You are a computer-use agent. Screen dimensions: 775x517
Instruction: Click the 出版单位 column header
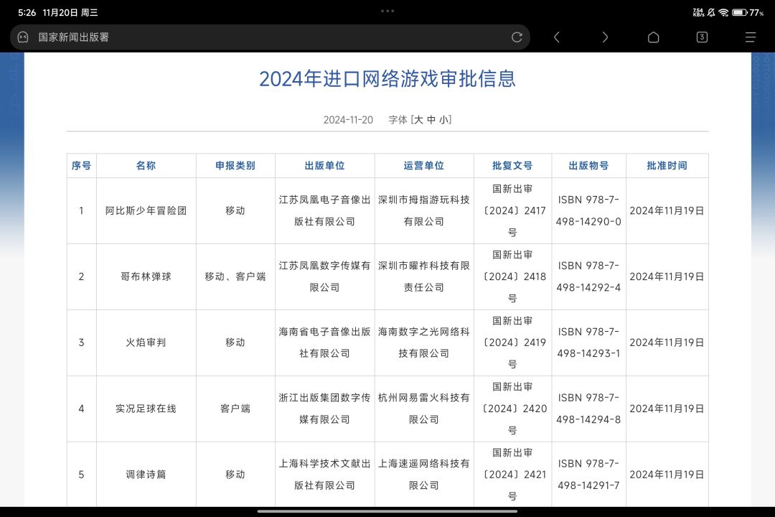pyautogui.click(x=325, y=166)
